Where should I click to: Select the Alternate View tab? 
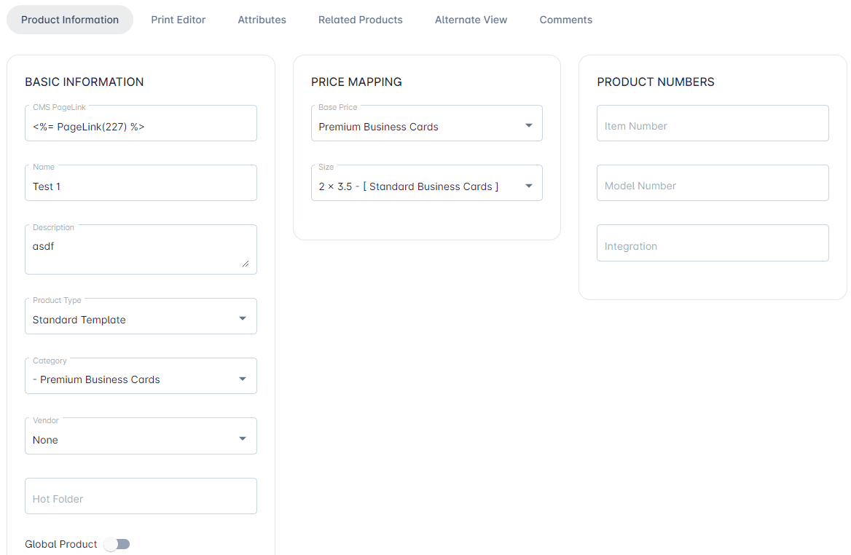click(471, 20)
